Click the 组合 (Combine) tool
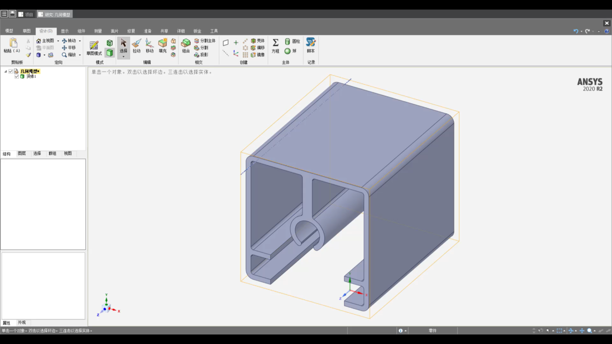612x344 pixels. (186, 45)
